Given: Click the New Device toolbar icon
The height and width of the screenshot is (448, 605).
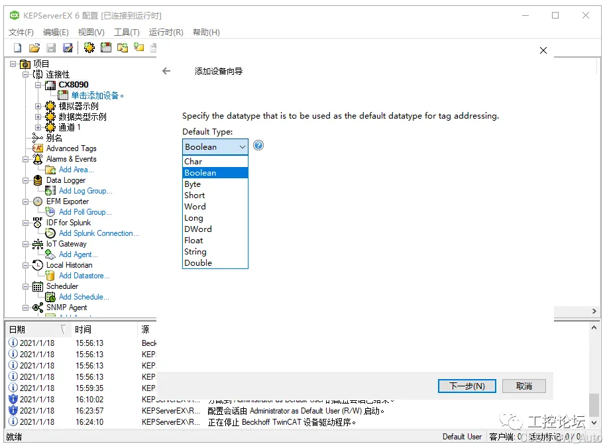Looking at the screenshot, I should 106,48.
